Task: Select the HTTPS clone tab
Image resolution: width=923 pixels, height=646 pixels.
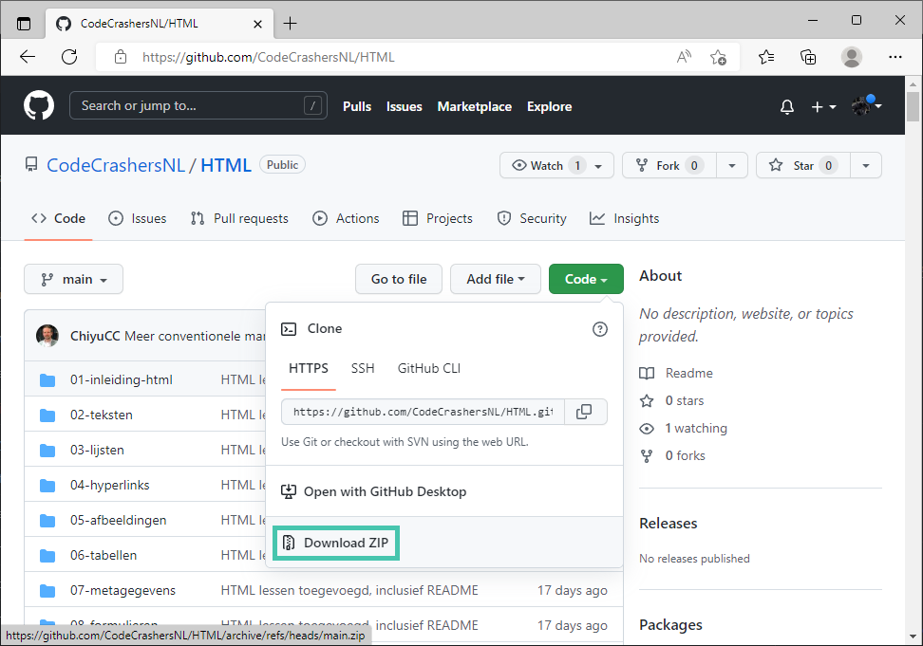Action: pos(309,369)
